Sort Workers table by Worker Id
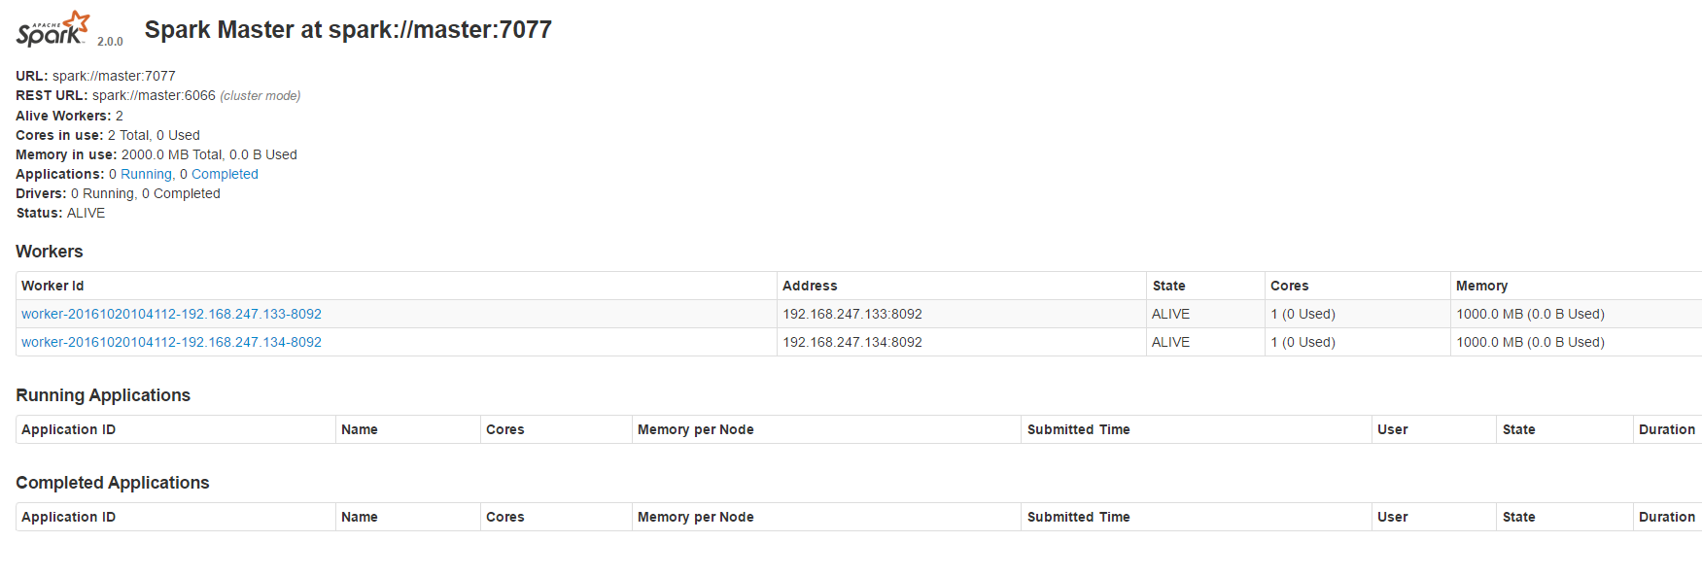Image resolution: width=1702 pixels, height=576 pixels. (x=52, y=286)
